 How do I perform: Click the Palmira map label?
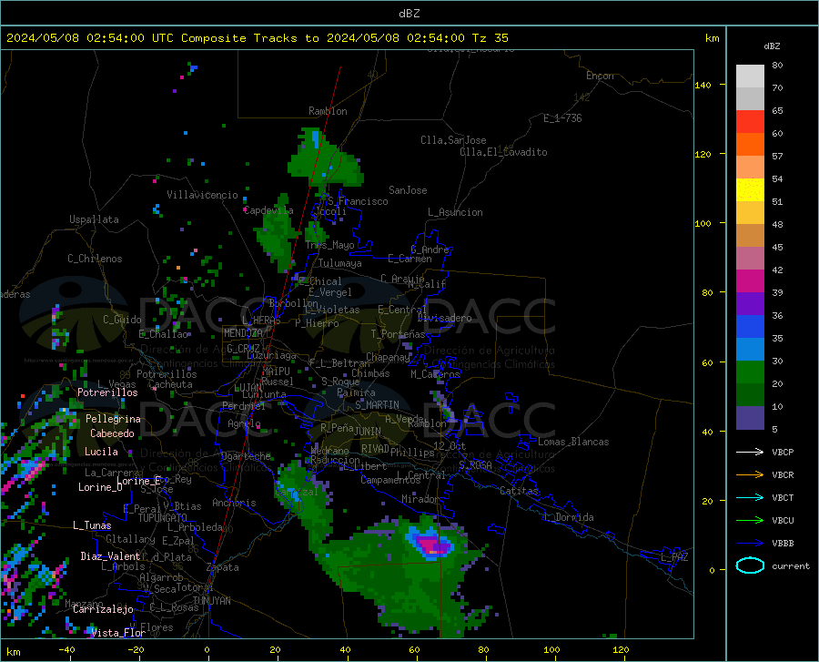coord(356,392)
